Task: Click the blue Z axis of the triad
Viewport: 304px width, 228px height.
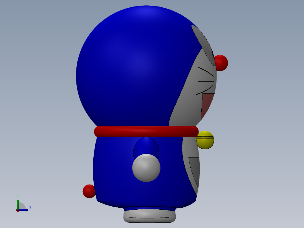Action: click(x=23, y=210)
